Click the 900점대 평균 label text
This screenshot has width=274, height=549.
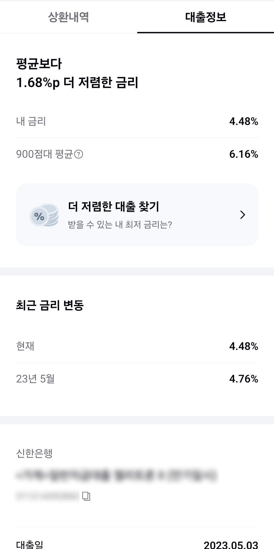(x=44, y=154)
